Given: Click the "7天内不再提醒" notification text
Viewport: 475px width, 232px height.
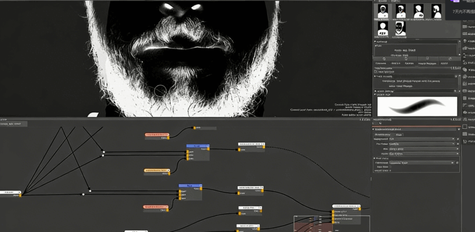Looking at the screenshot, I should tap(462, 12).
